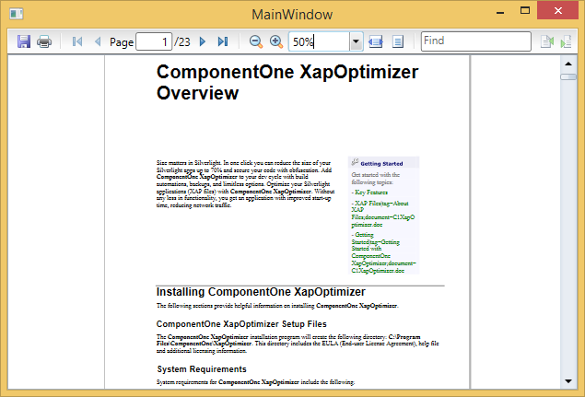Go to the previous page
The height and width of the screenshot is (397, 585).
[x=98, y=41]
